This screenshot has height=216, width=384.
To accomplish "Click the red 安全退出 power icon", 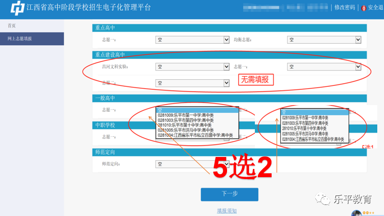I will pyautogui.click(x=363, y=8).
